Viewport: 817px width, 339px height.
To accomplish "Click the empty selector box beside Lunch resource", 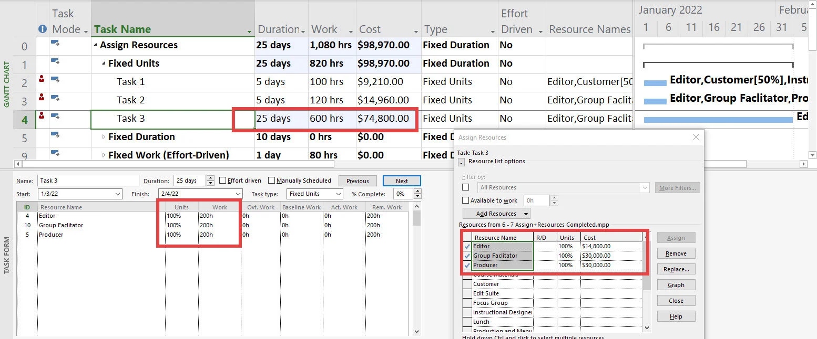I will point(467,322).
